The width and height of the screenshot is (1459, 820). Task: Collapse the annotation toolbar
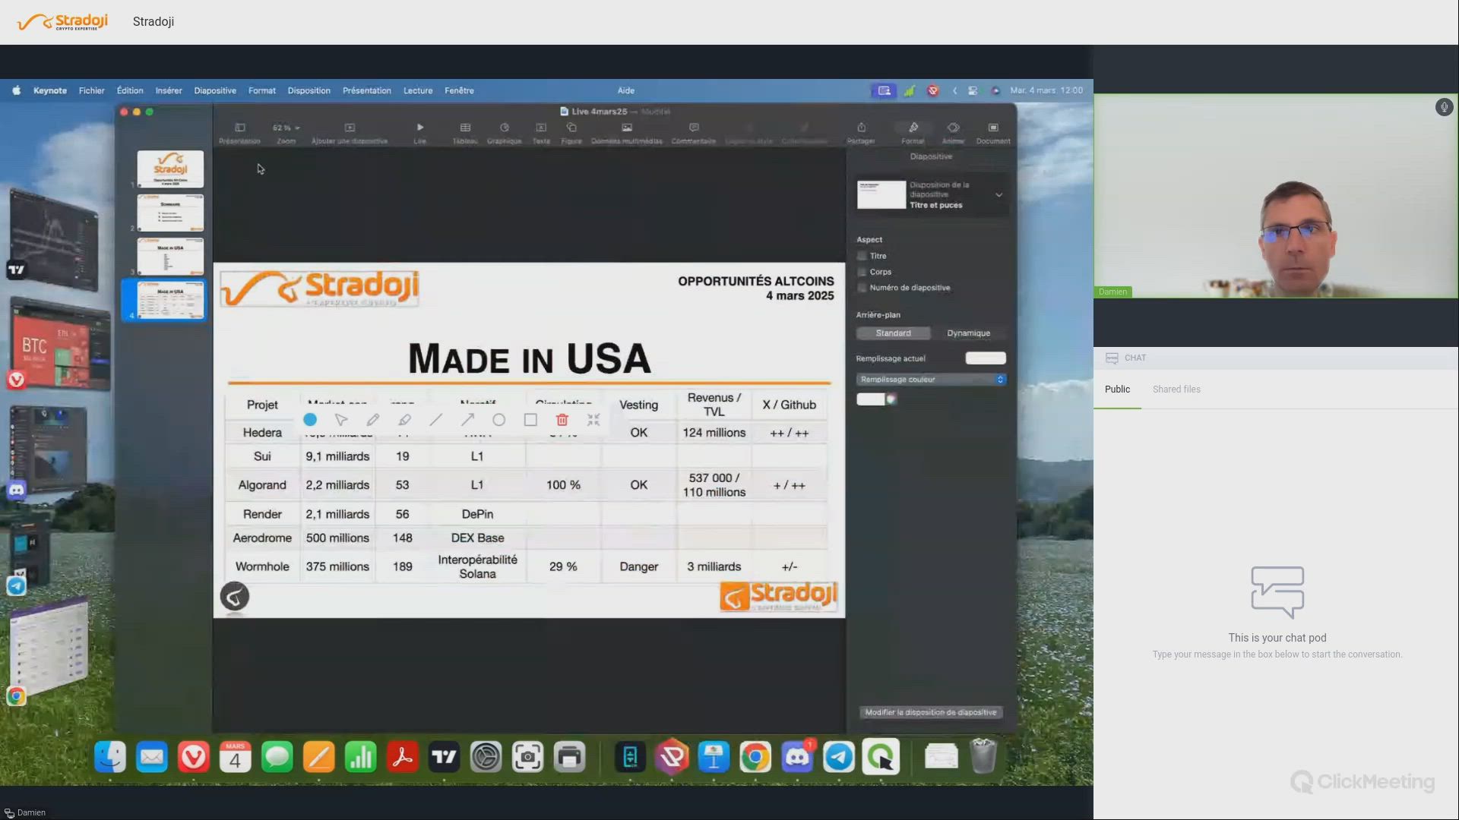pyautogui.click(x=593, y=420)
